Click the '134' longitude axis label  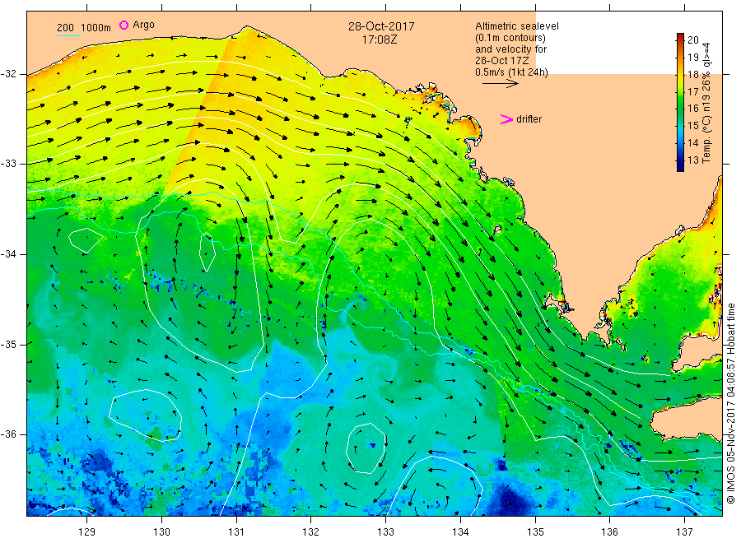[460, 532]
